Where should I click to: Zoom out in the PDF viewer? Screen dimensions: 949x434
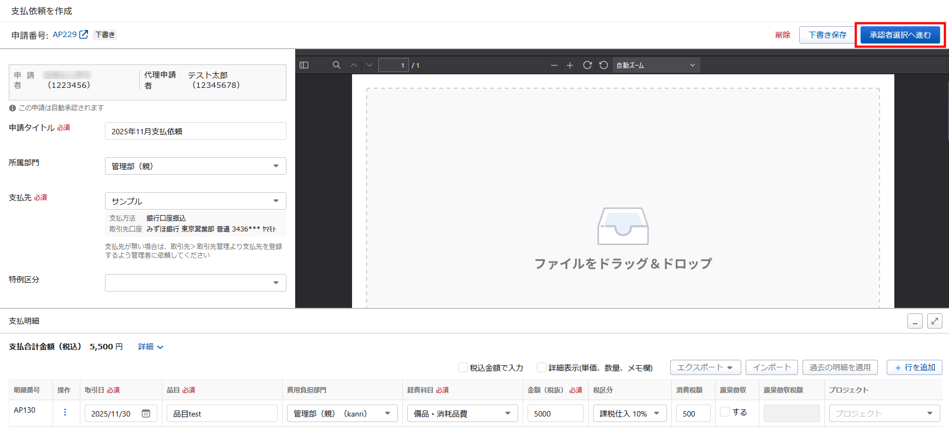click(554, 65)
